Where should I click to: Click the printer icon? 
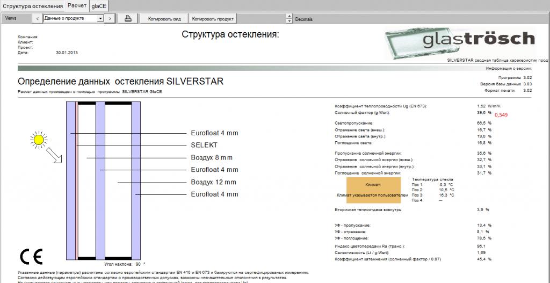click(128, 19)
